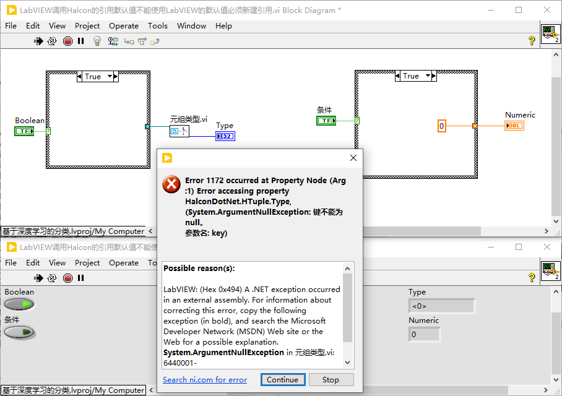The width and height of the screenshot is (562, 396).
Task: Open Edit menu in block diagram window
Action: point(33,26)
